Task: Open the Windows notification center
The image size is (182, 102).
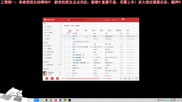Action: (179, 100)
